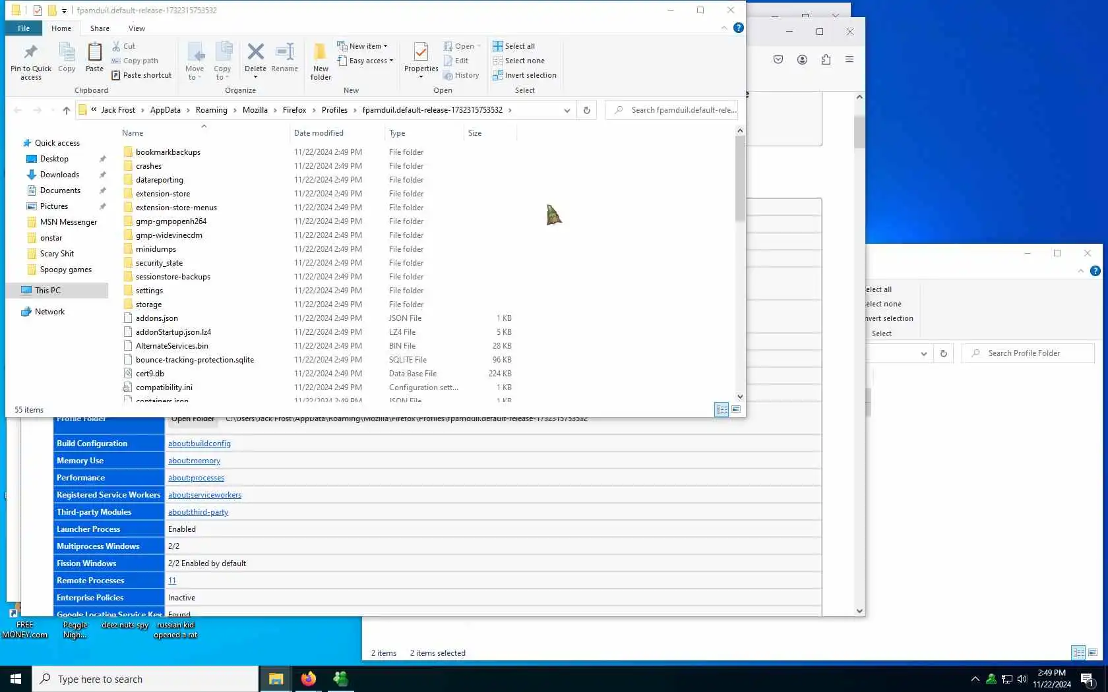Open the notification center in the taskbar
1108x692 pixels.
tap(1088, 679)
